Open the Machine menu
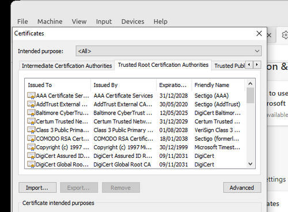 coord(50,21)
